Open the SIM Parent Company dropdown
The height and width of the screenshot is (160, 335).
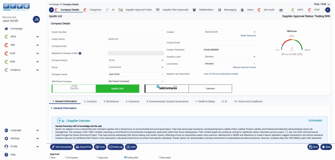pyautogui.click(x=136, y=81)
